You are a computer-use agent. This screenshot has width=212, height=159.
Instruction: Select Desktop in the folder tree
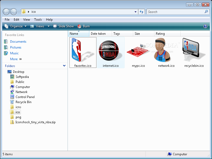[19, 72]
